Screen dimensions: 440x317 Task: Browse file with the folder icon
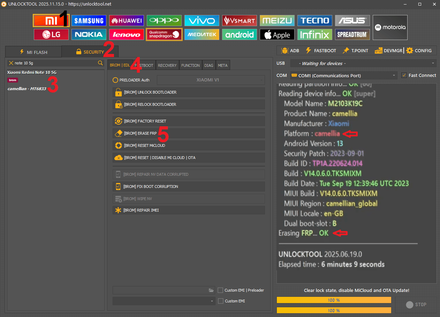[211, 290]
